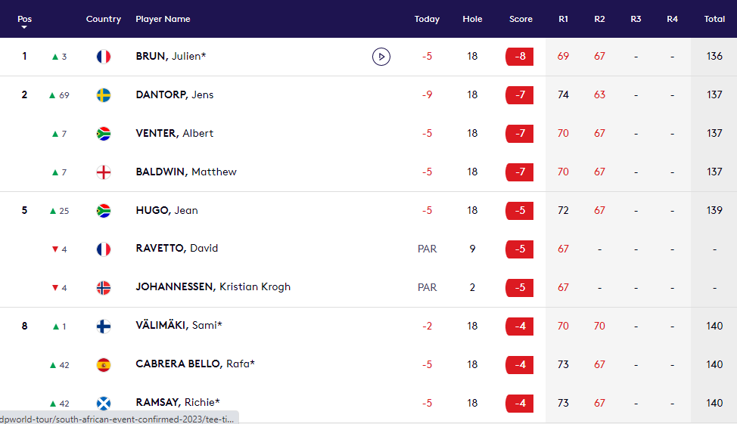Click the Country column header
This screenshot has width=737, height=424.
point(104,19)
